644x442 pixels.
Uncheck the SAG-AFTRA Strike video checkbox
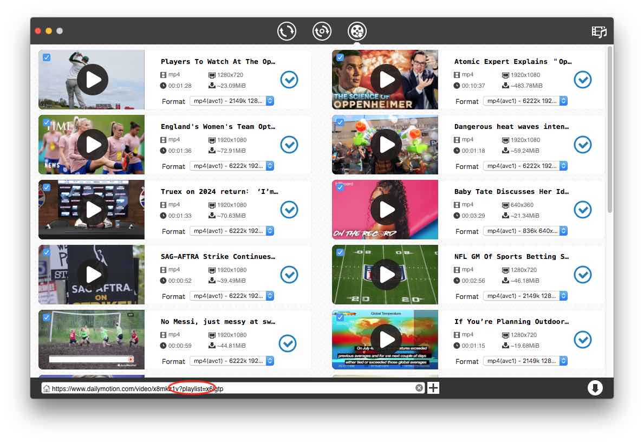tap(47, 252)
